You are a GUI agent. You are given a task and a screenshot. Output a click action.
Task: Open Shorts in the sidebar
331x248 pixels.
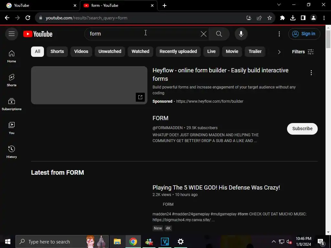12,80
